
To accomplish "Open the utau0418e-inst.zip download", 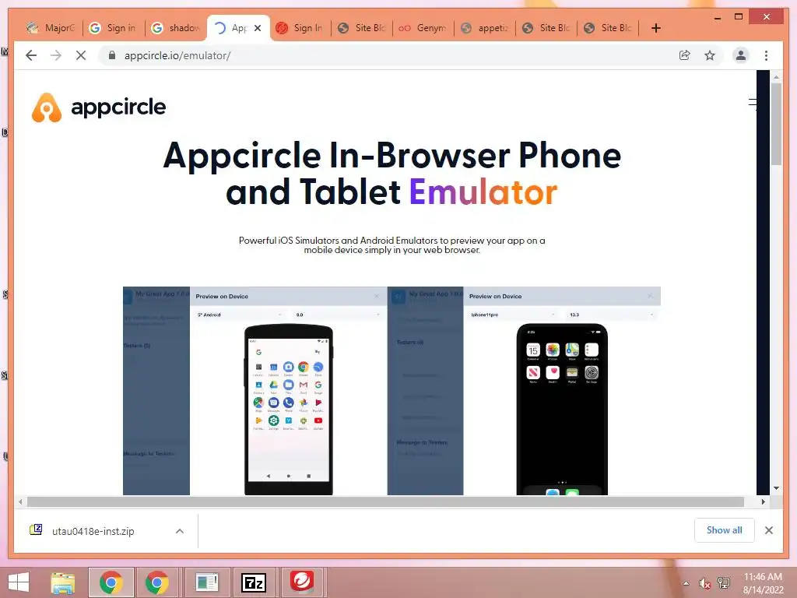I will click(x=93, y=531).
